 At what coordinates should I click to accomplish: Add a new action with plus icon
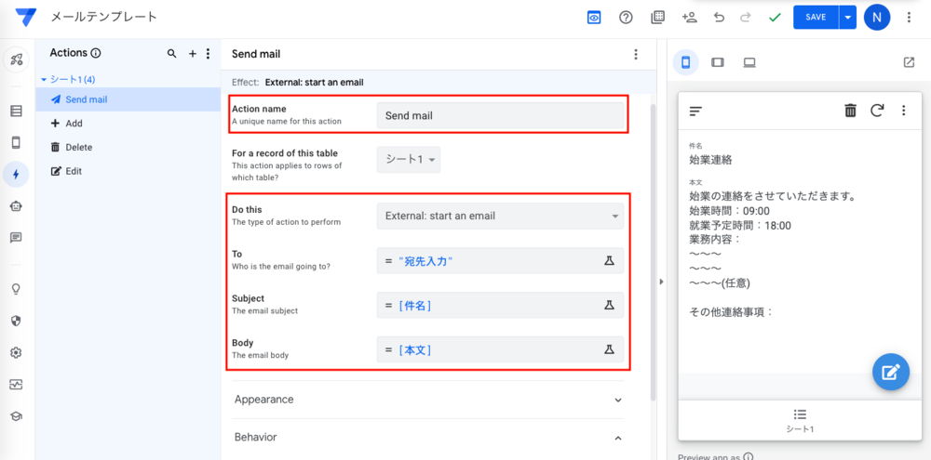pos(193,54)
